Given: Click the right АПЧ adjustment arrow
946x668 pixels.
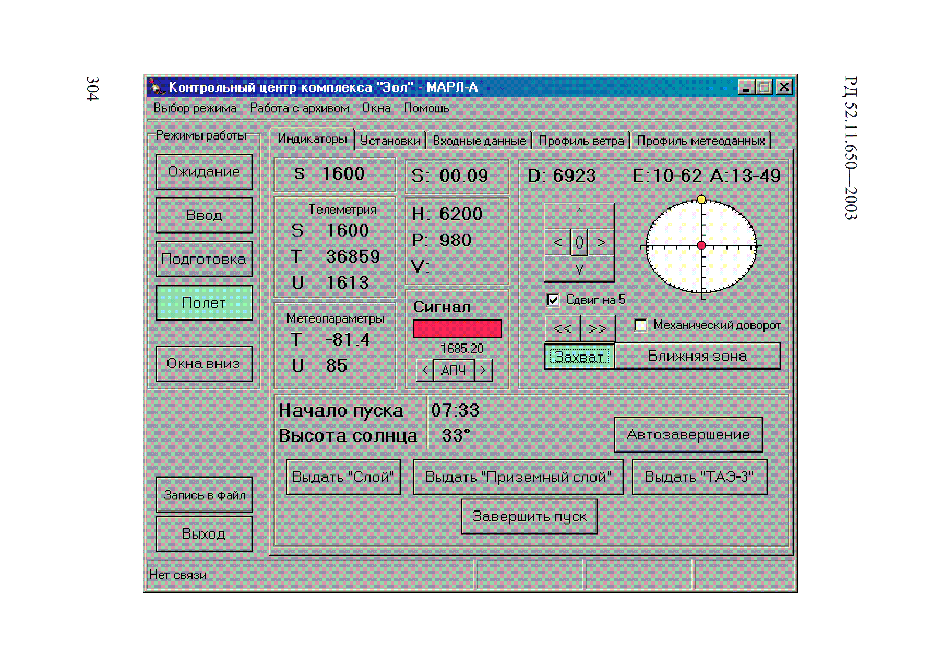Looking at the screenshot, I should click(483, 370).
